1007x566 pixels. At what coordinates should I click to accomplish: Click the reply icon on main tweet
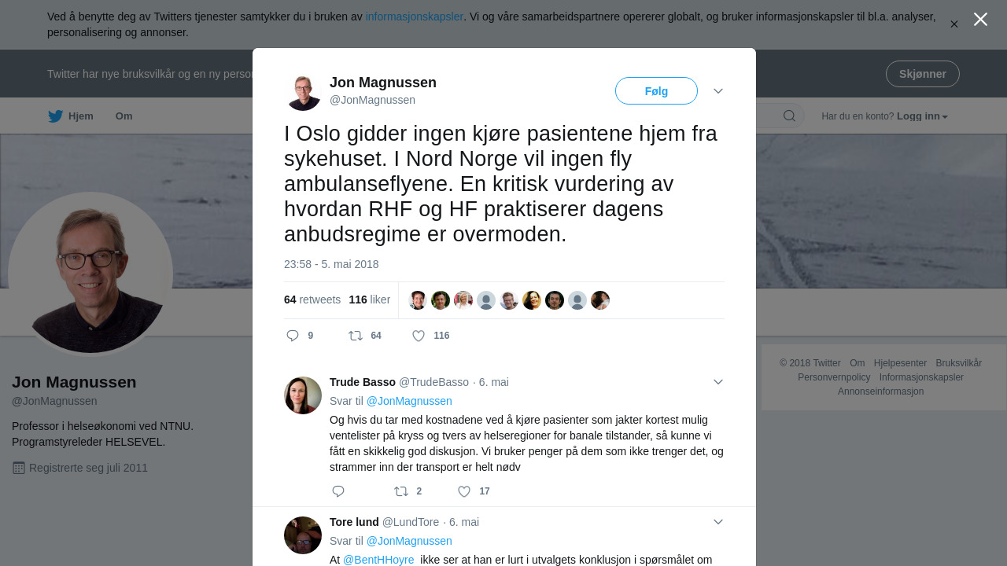pyautogui.click(x=293, y=336)
